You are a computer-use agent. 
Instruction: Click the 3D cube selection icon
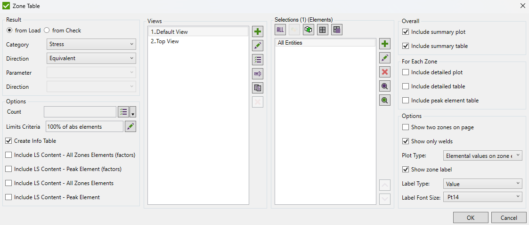tap(309, 30)
